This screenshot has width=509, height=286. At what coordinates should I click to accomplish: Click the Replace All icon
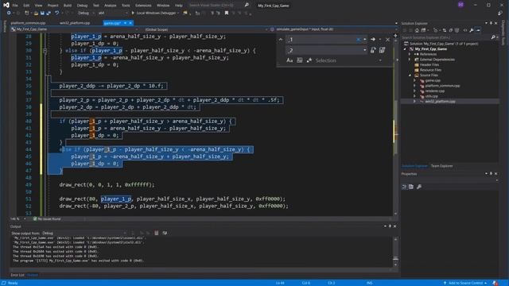tap(382, 50)
